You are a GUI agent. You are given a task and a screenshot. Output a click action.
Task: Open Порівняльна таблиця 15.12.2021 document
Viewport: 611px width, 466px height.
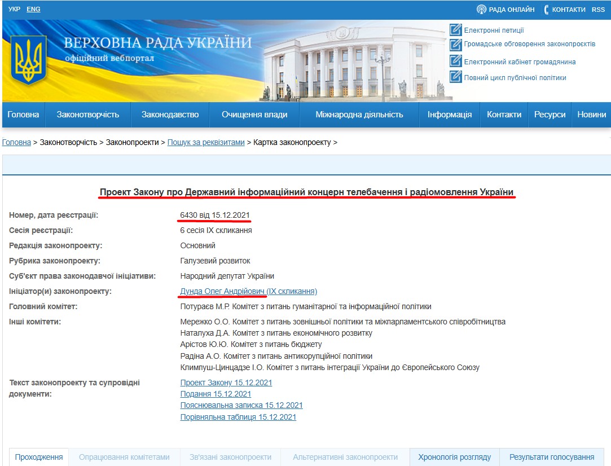(x=238, y=417)
